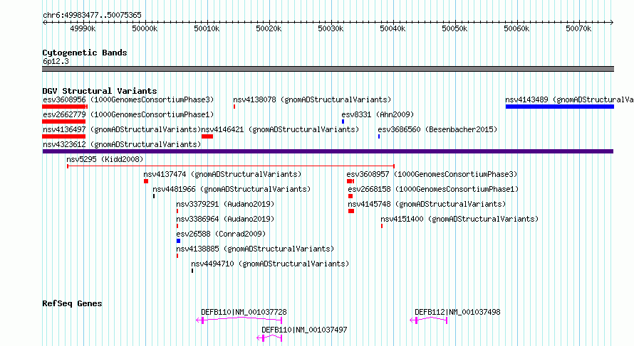Select the DEFB110 NM_001037728 gene glyph

pyautogui.click(x=239, y=320)
